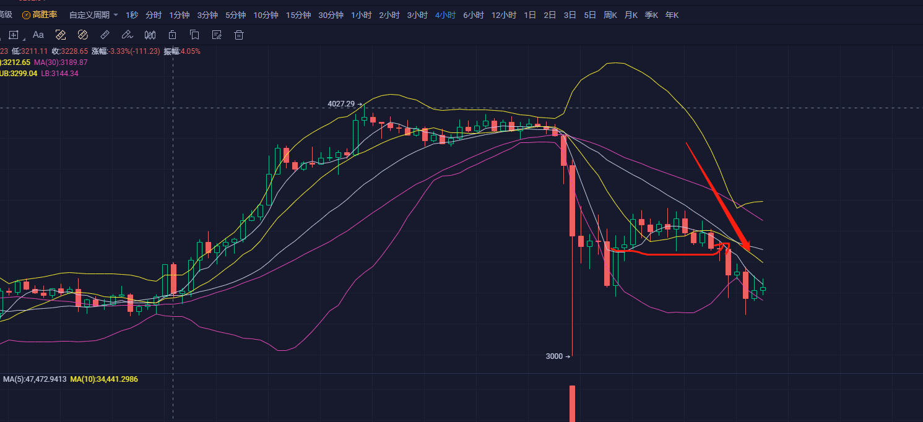This screenshot has width=923, height=422.
Task: Click the LB:3144.34 Bollinger label
Action: click(x=59, y=73)
